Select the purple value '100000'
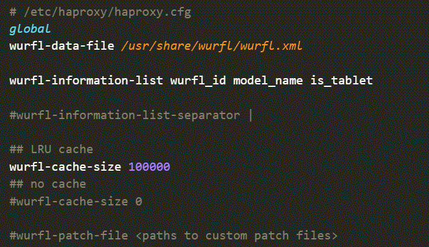This screenshot has width=429, height=247. click(x=150, y=167)
